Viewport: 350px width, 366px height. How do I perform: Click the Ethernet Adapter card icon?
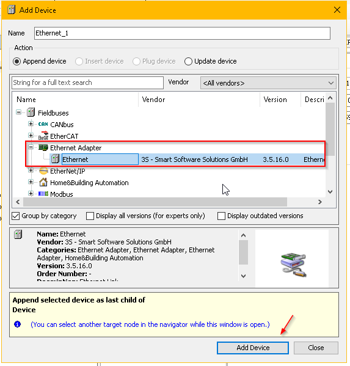click(x=43, y=147)
